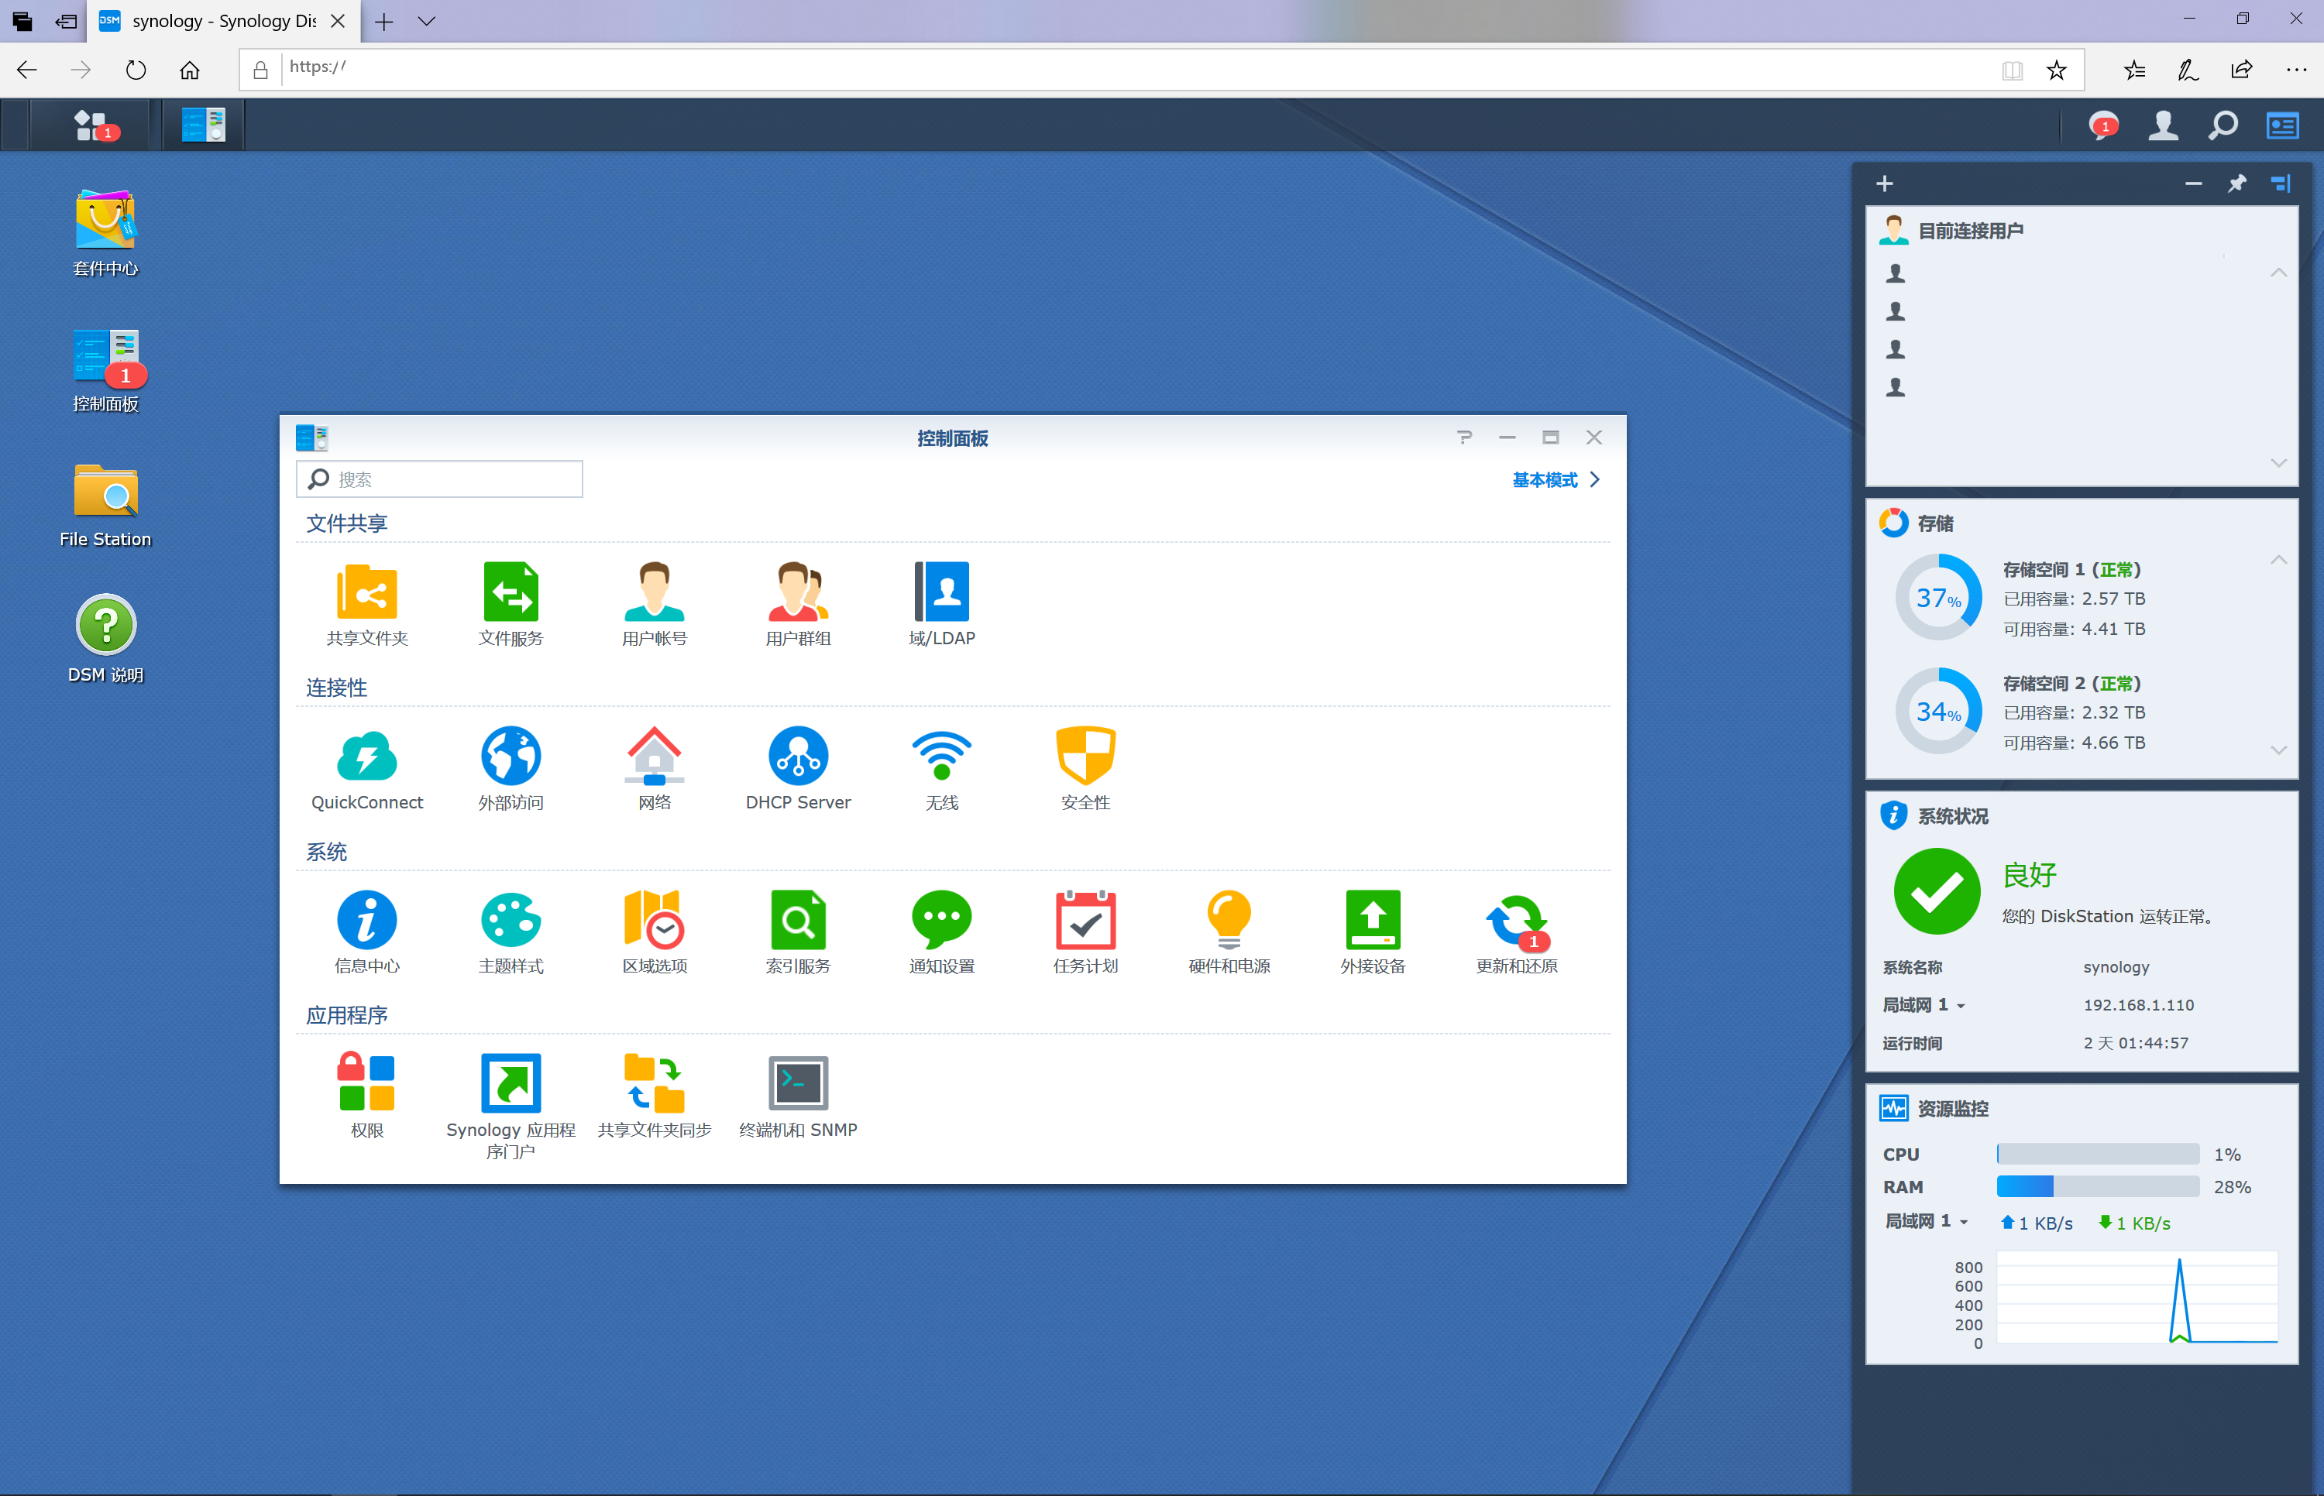Open File Station desktop icon
Viewport: 2324px width, 1496px height.
pyautogui.click(x=105, y=492)
